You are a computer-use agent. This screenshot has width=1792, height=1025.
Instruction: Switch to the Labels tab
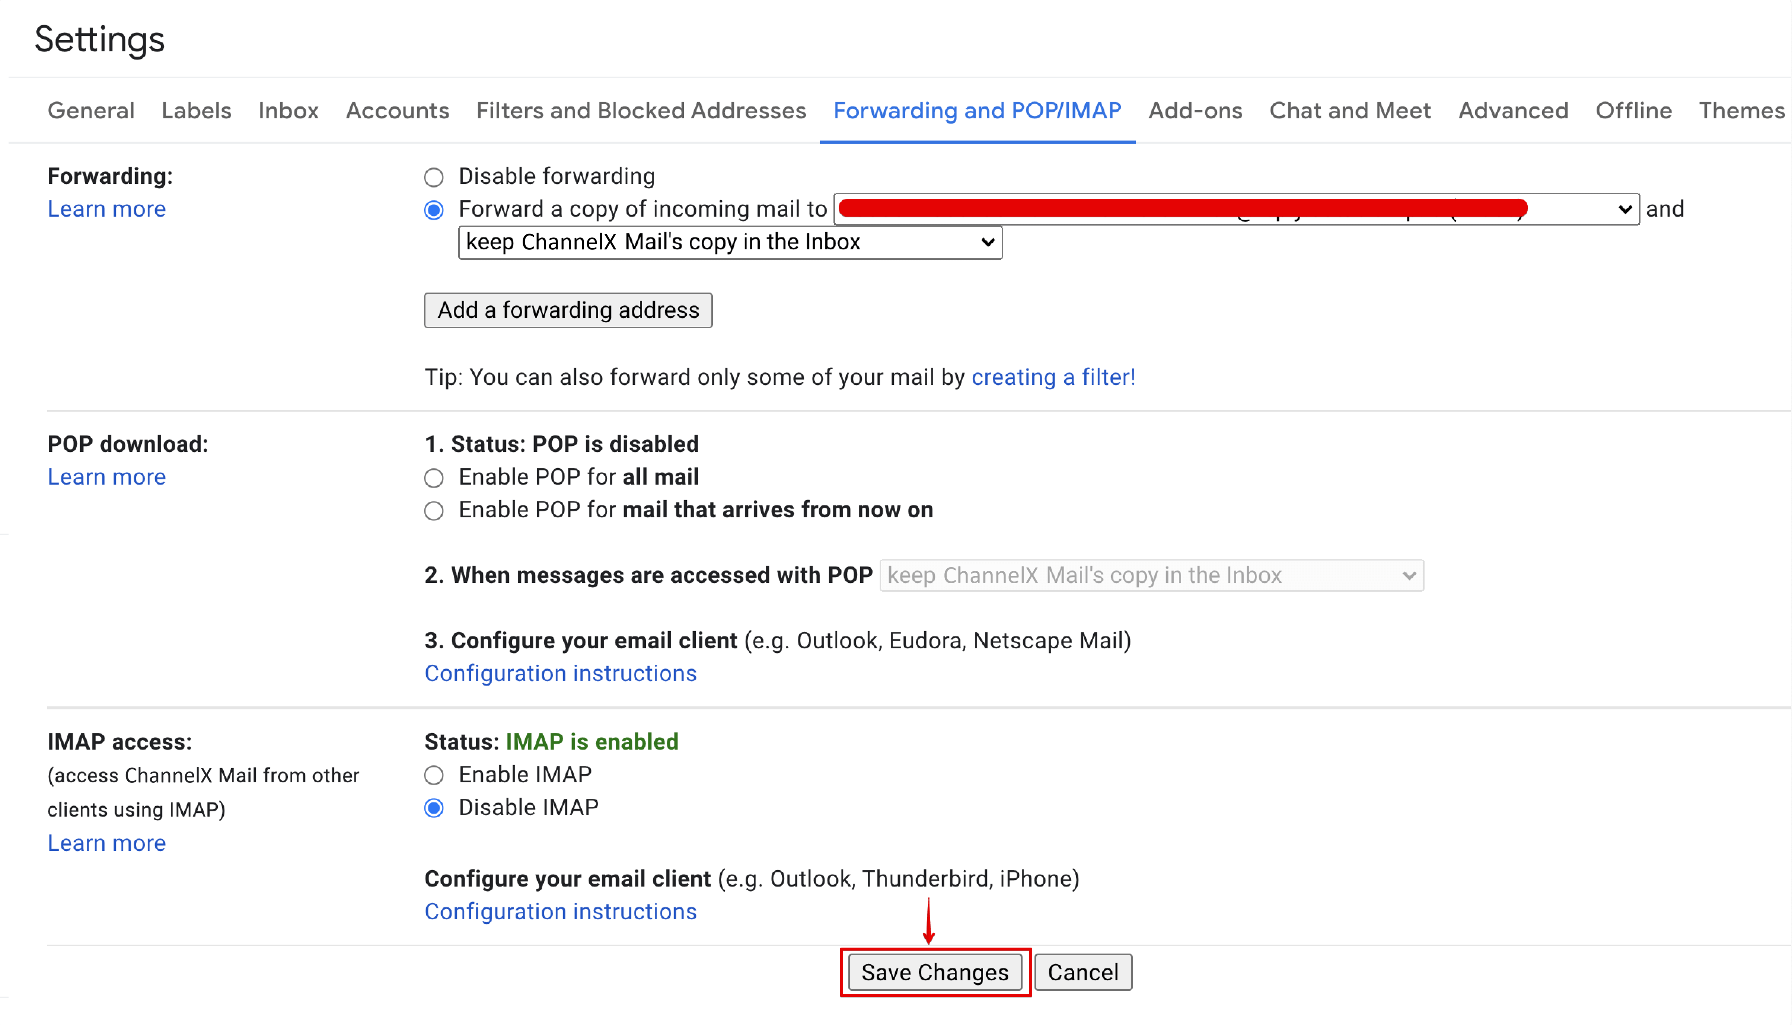pyautogui.click(x=197, y=111)
